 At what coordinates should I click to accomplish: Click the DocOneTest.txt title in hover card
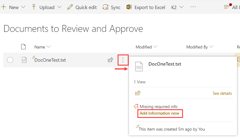[165, 64]
